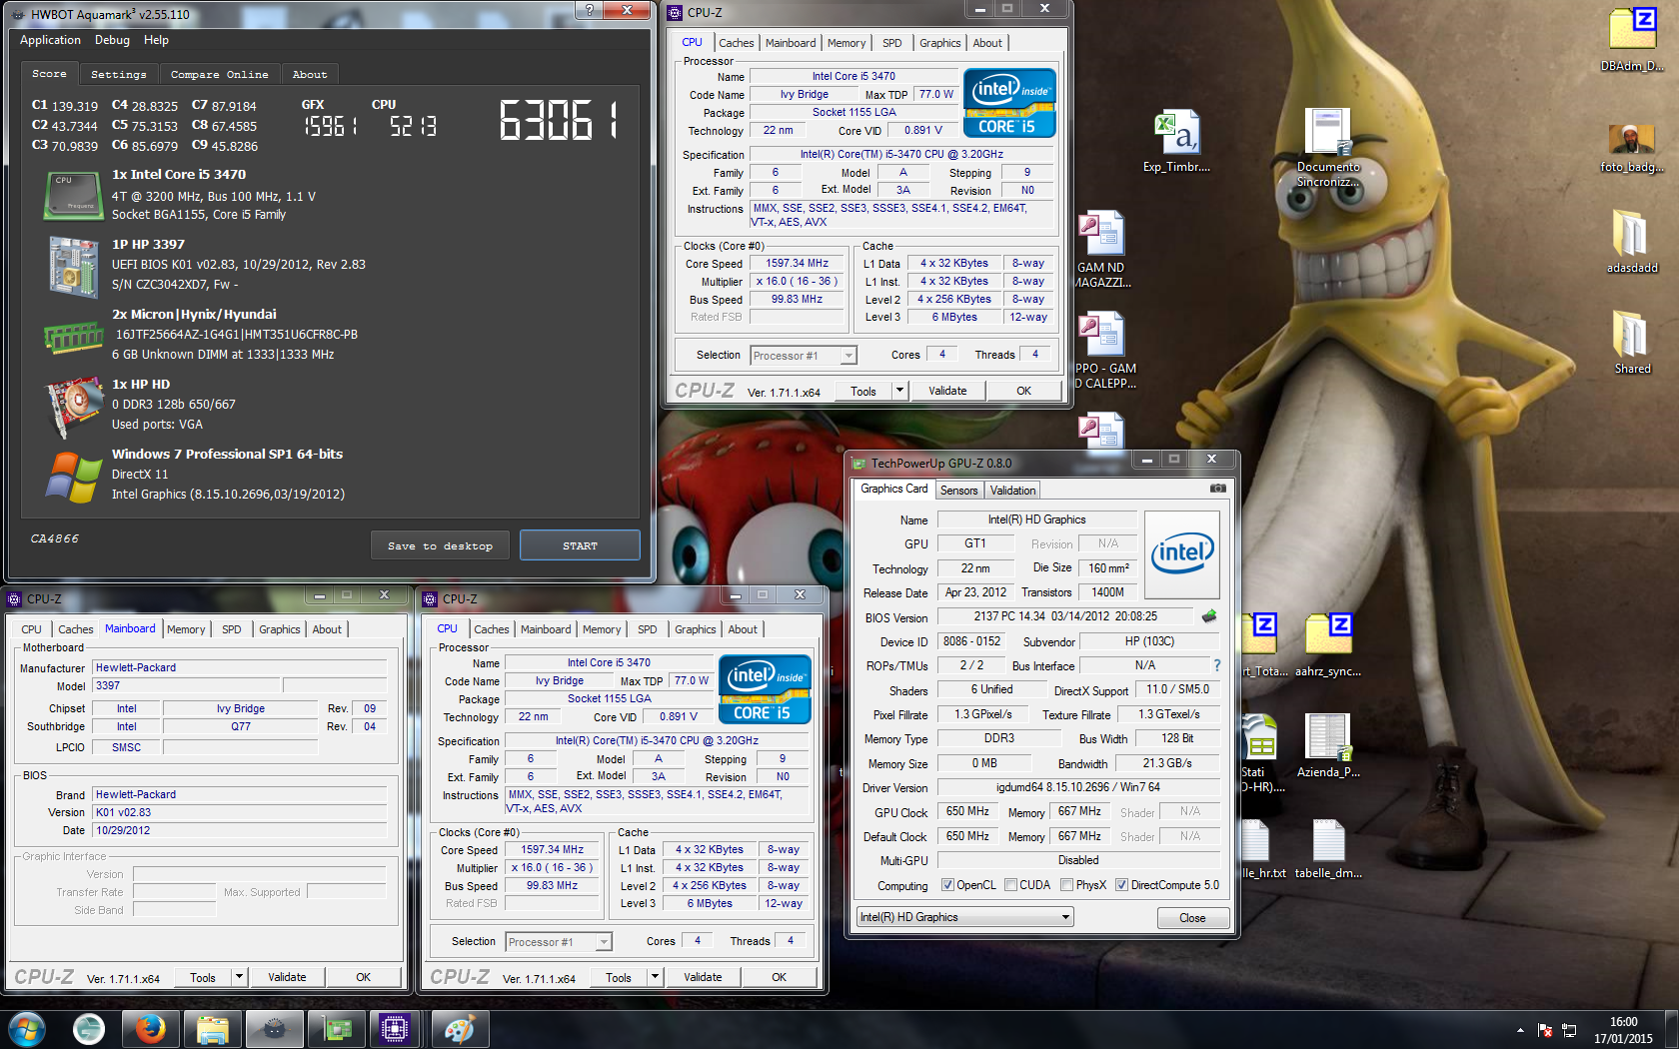Click the motherboard icon in Aquamark

pos(73,267)
